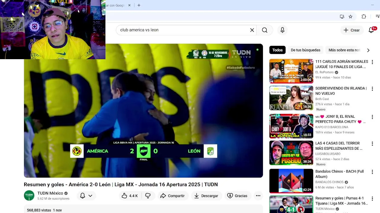
Task: Click the LUISABOLUISABO channel name
Action: [328, 154]
